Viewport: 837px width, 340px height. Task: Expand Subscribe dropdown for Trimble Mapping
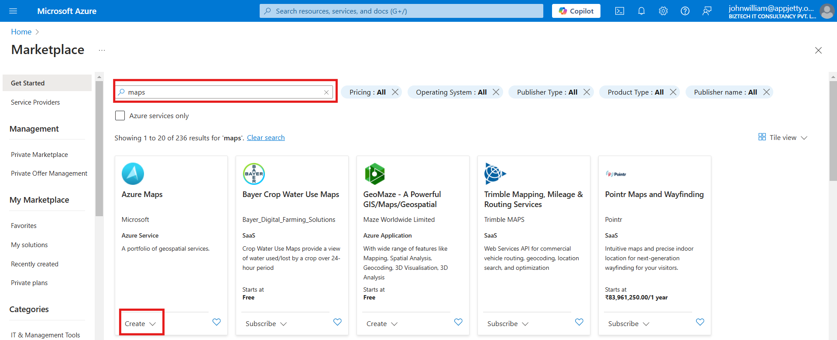point(508,323)
